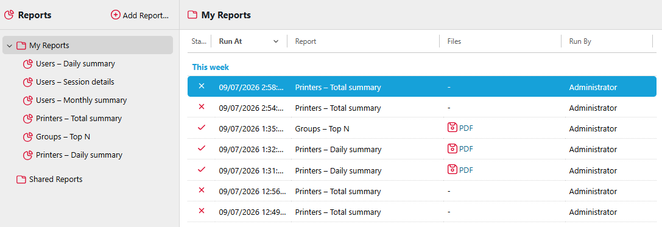Click PDF save icon for the 1:32 Printers run
662x227 pixels.
452,148
